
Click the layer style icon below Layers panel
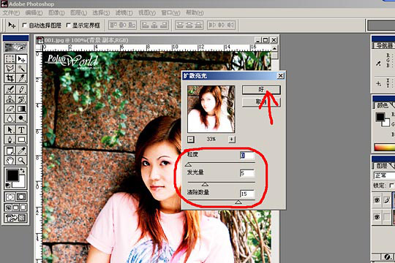point(387,257)
